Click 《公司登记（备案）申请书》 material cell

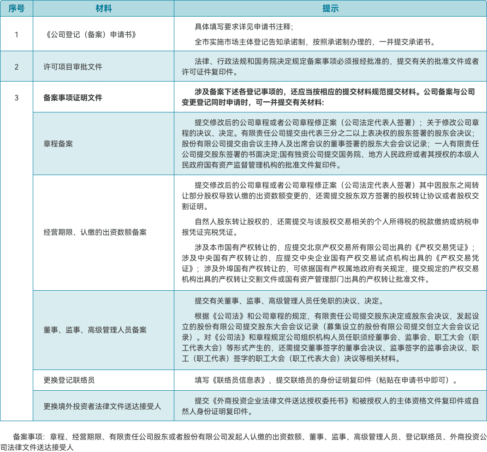point(91,35)
